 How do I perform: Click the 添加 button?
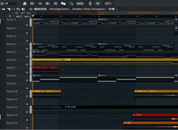[80, 4]
